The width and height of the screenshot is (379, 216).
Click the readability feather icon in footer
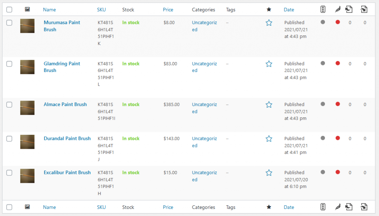pyautogui.click(x=338, y=207)
